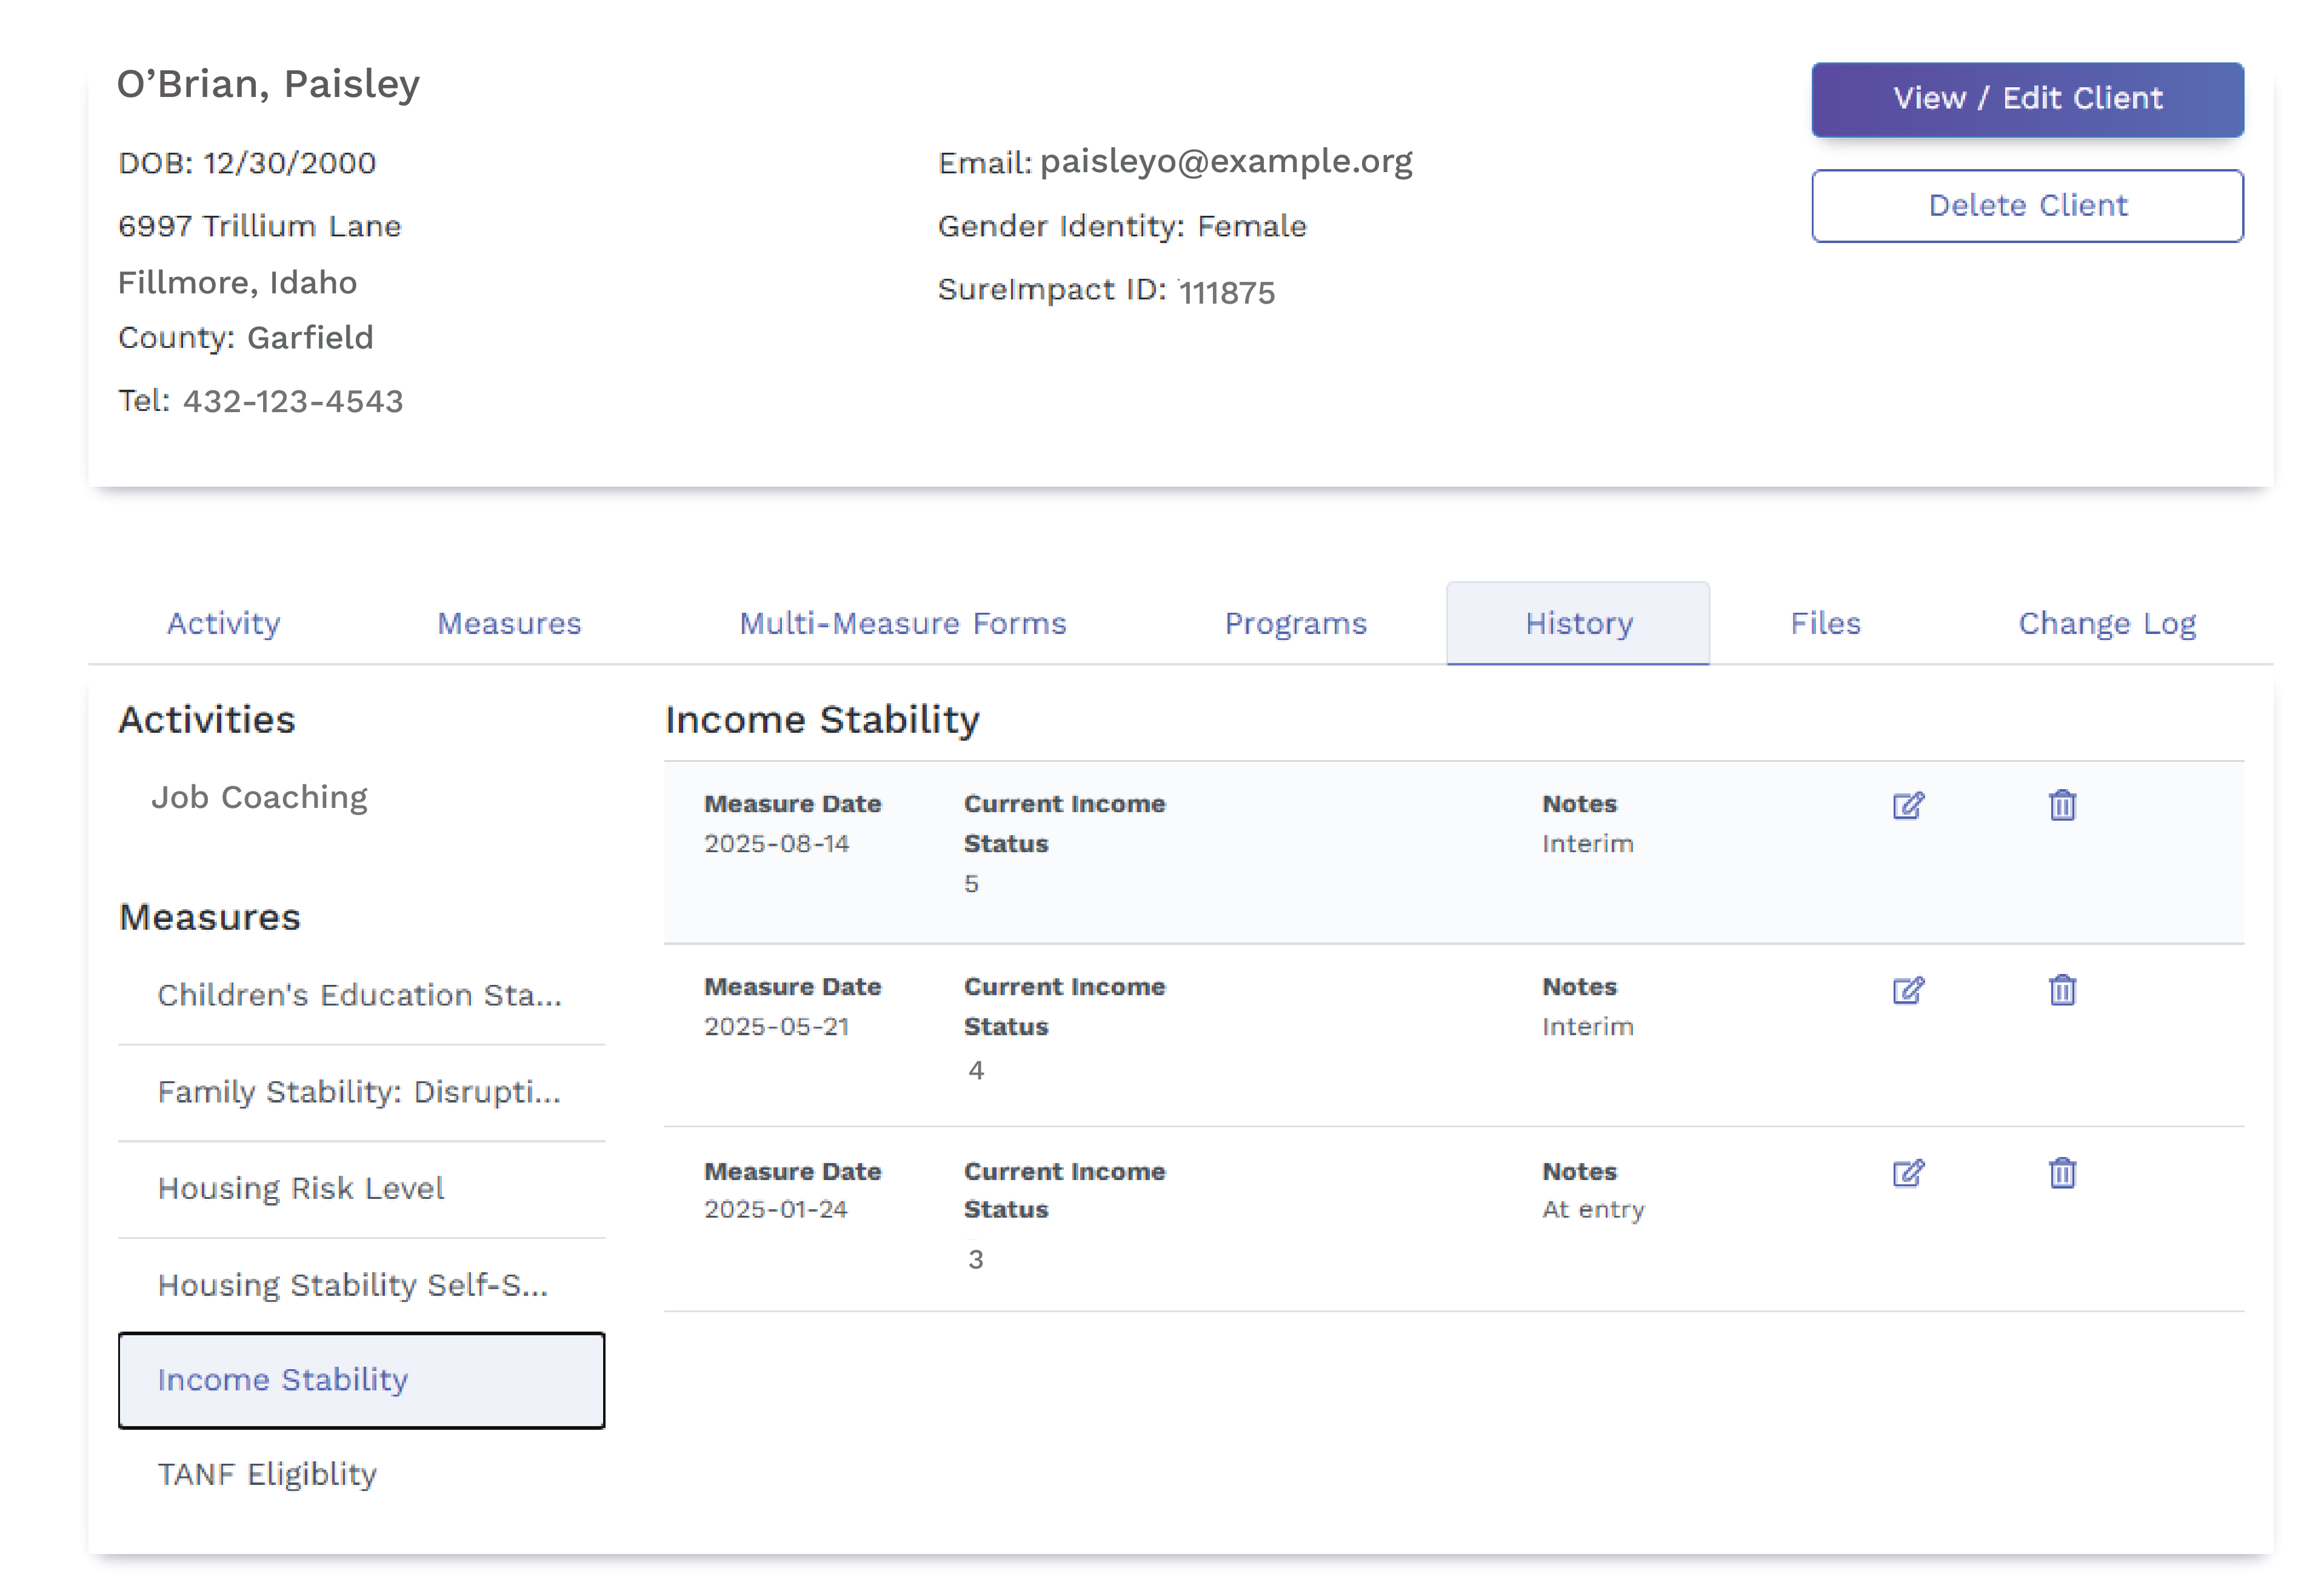2324x1591 pixels.
Task: Select Housing Risk Level measure
Action: point(300,1188)
